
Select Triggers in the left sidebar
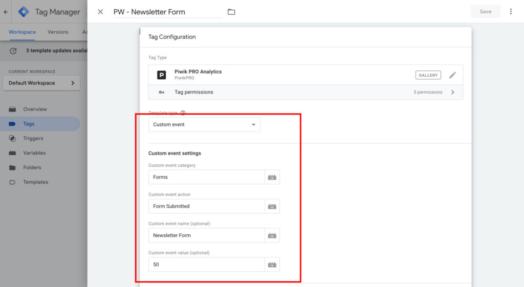click(x=33, y=139)
